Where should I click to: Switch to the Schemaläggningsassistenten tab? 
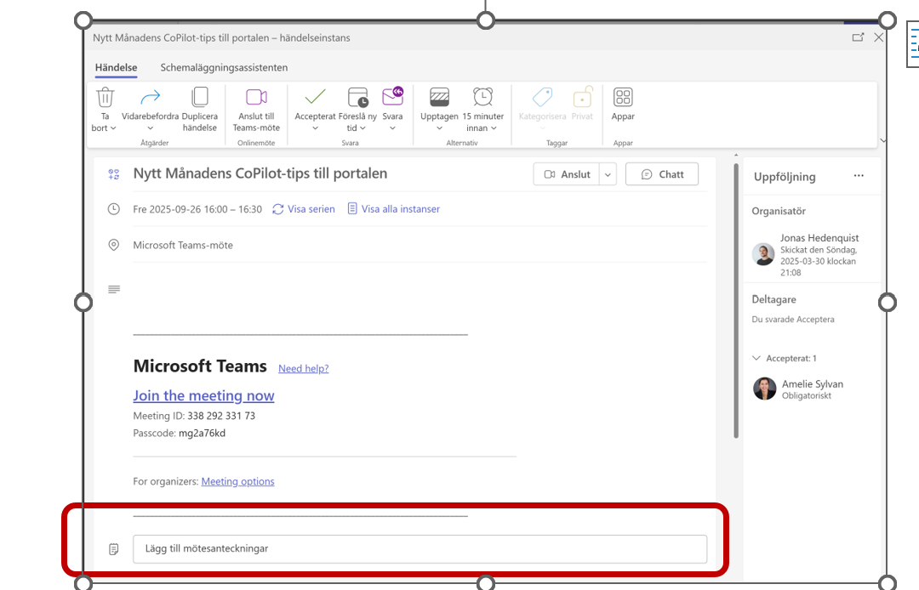point(224,67)
